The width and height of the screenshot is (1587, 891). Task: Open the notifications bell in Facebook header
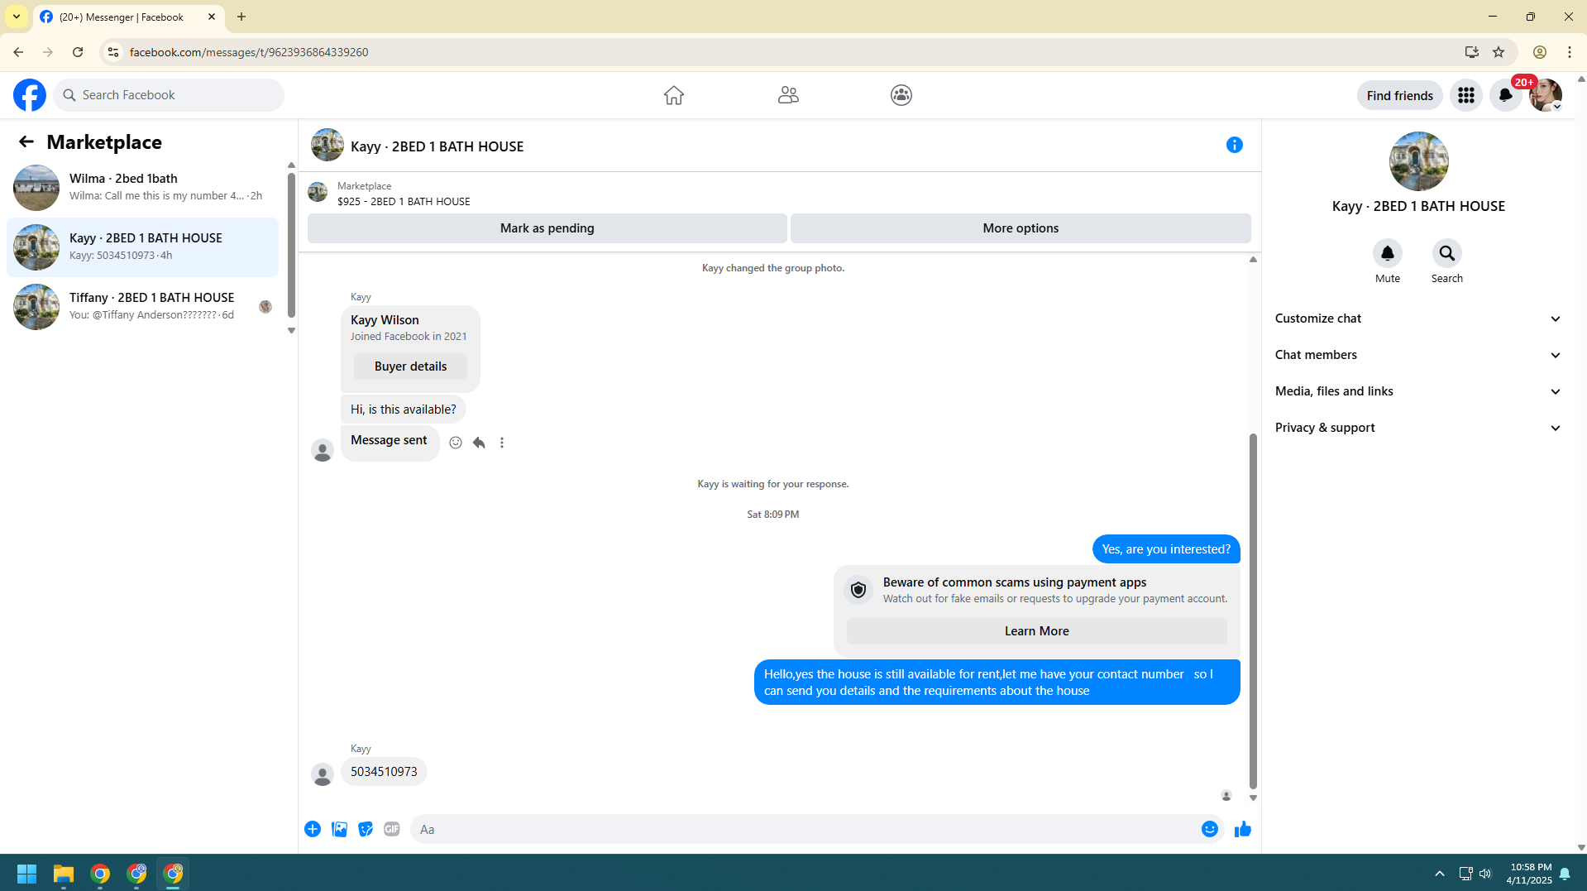tap(1506, 95)
